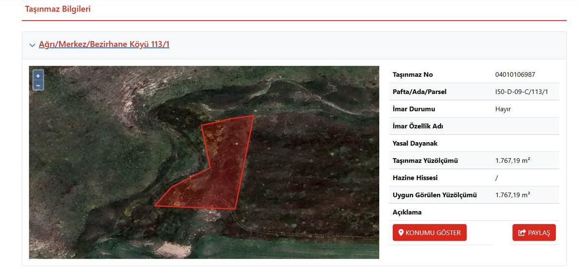Image resolution: width=579 pixels, height=269 pixels.
Task: Click the Taşınmaz Bilgileri heading
Action: [x=58, y=9]
